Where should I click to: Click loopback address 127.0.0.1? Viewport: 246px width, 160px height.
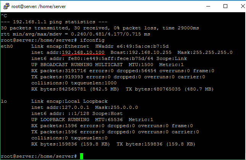(x=76, y=107)
